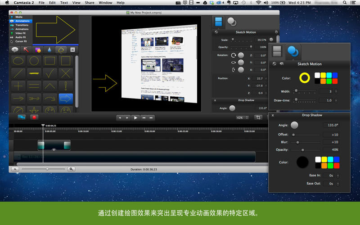Click the timeline zoom-in magnifier icon
Viewport: 360px width, 225px height.
point(72,169)
